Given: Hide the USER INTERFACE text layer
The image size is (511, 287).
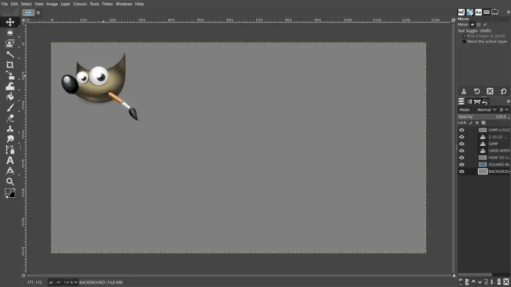Looking at the screenshot, I should [462, 151].
